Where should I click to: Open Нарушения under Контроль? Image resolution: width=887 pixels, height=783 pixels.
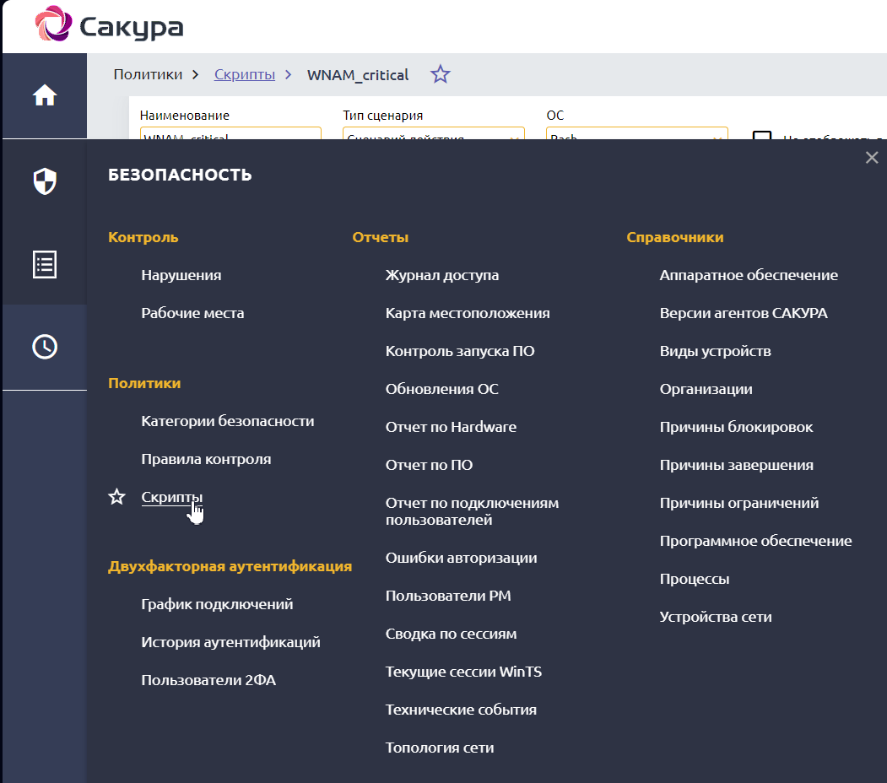[181, 275]
